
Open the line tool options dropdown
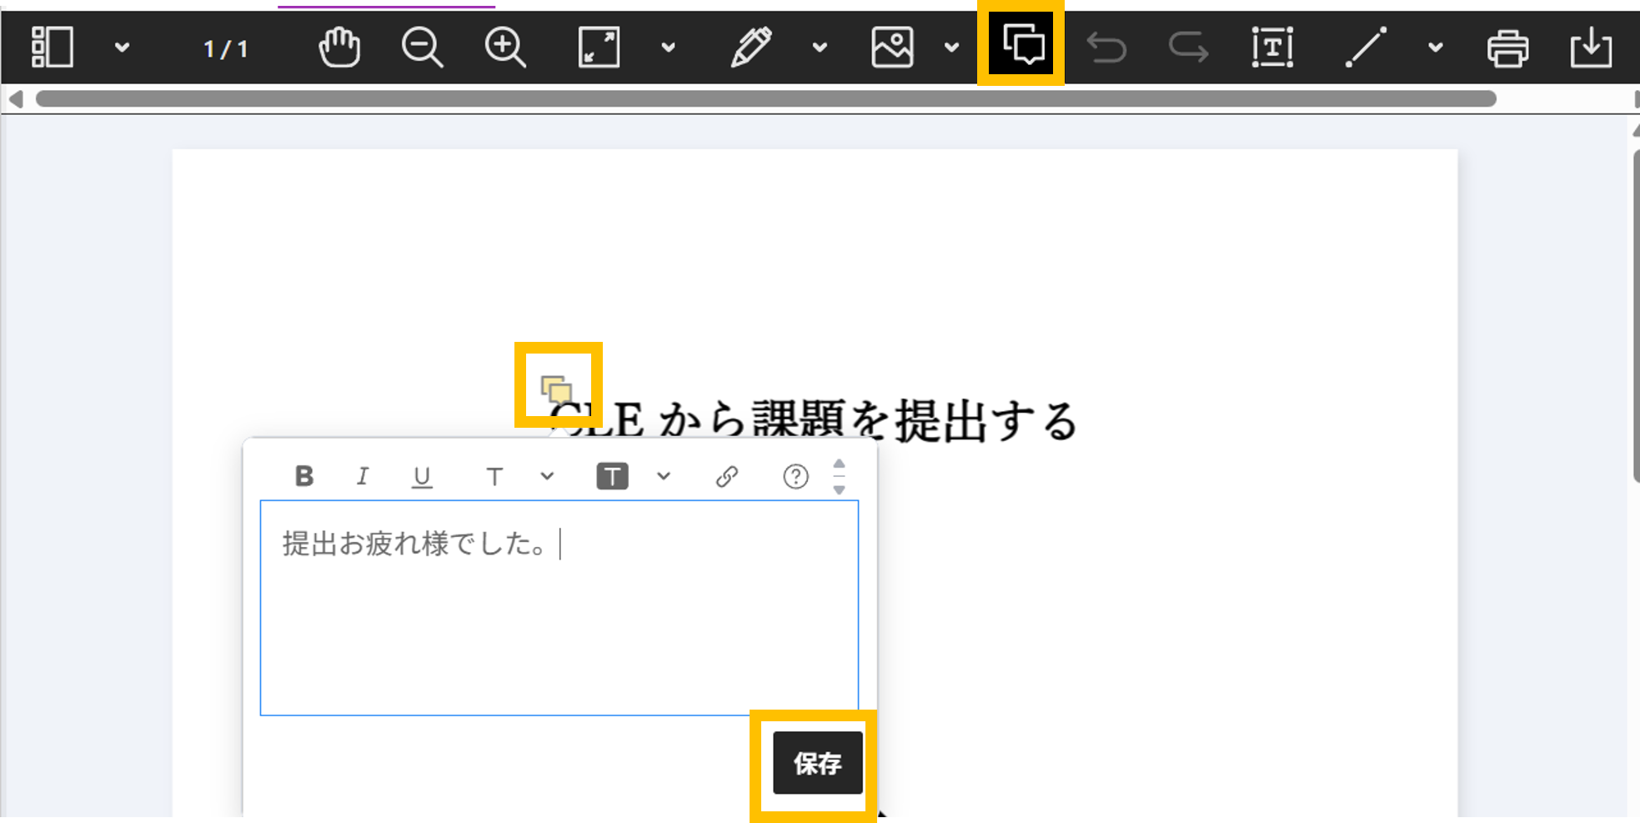[x=1435, y=48]
